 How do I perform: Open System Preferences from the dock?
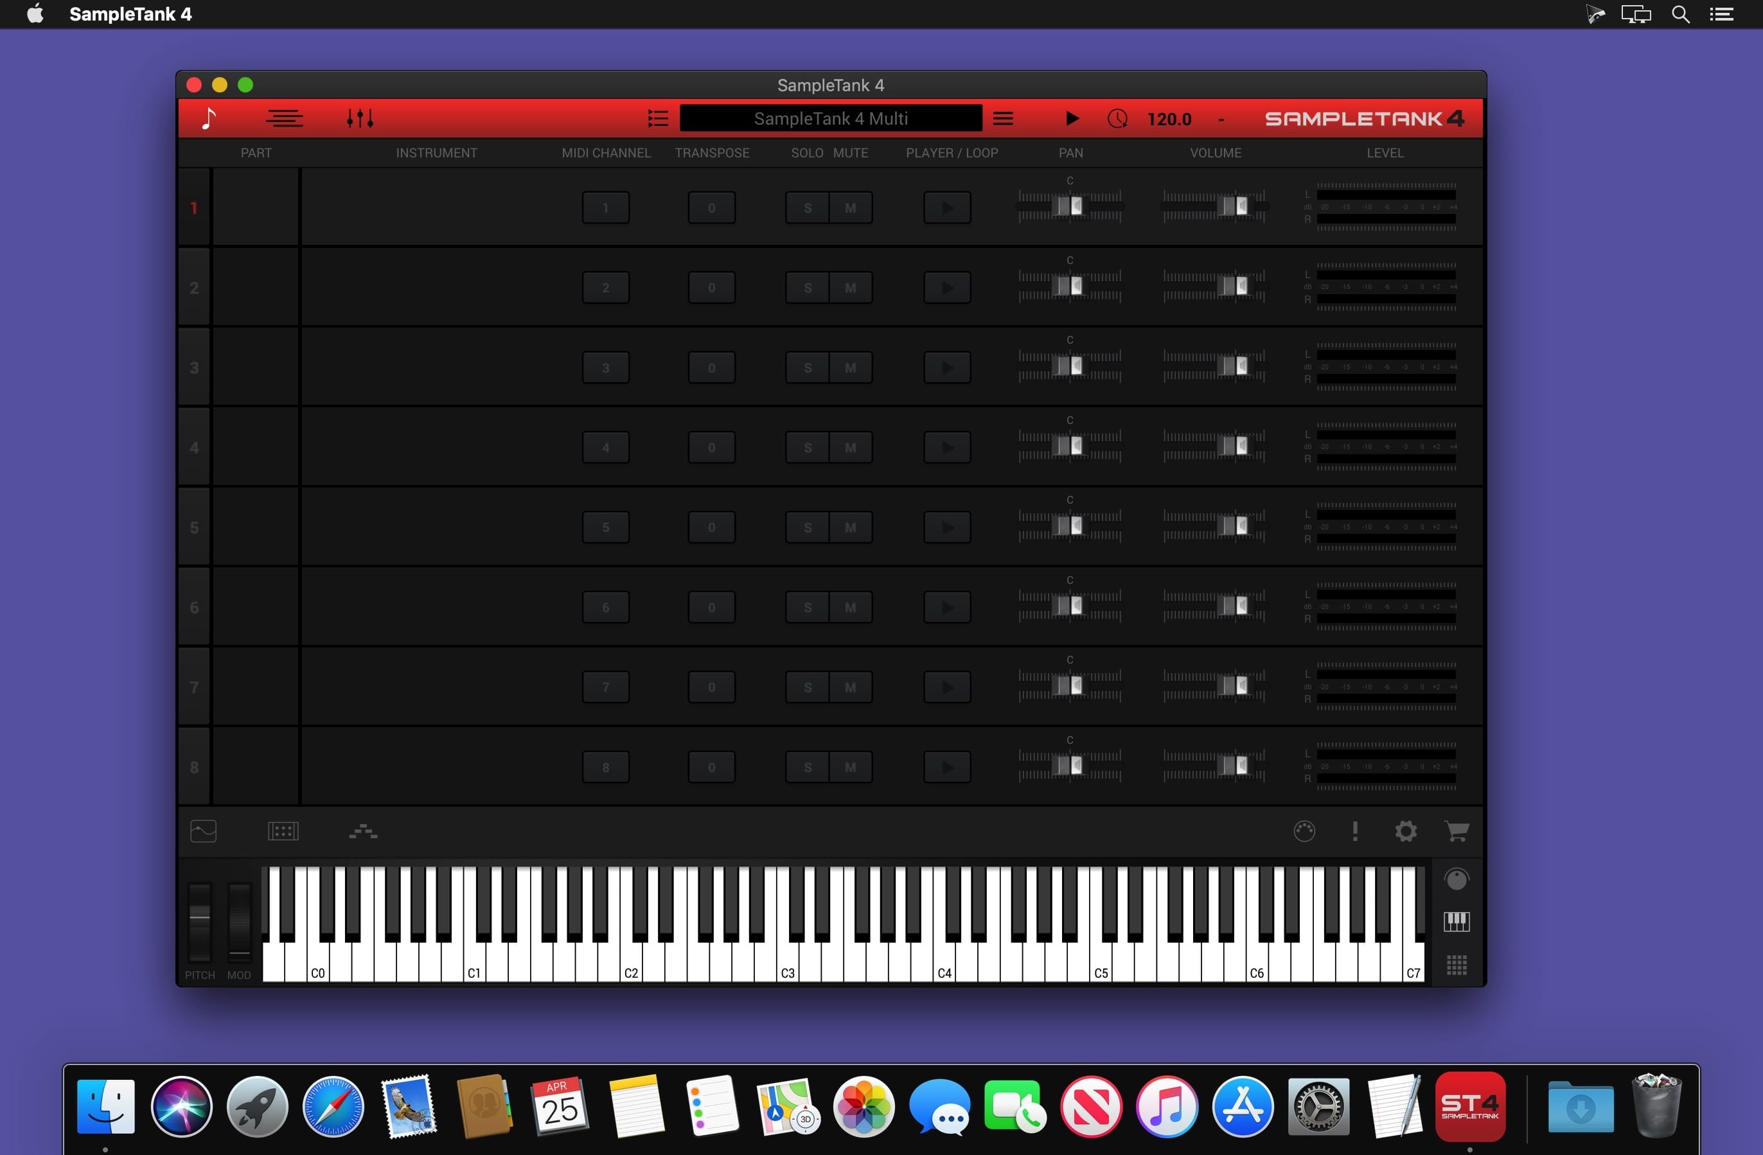tap(1318, 1107)
